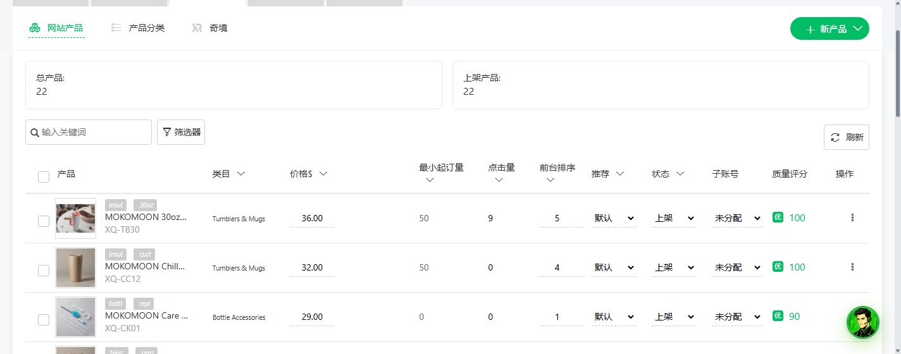
Task: Open the actions kebab menu for XQ-CC12
Action: tap(852, 267)
